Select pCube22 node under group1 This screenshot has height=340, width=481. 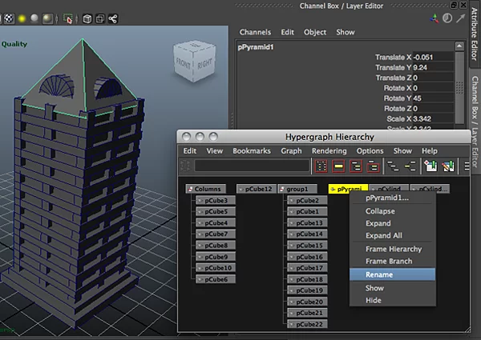tap(307, 324)
